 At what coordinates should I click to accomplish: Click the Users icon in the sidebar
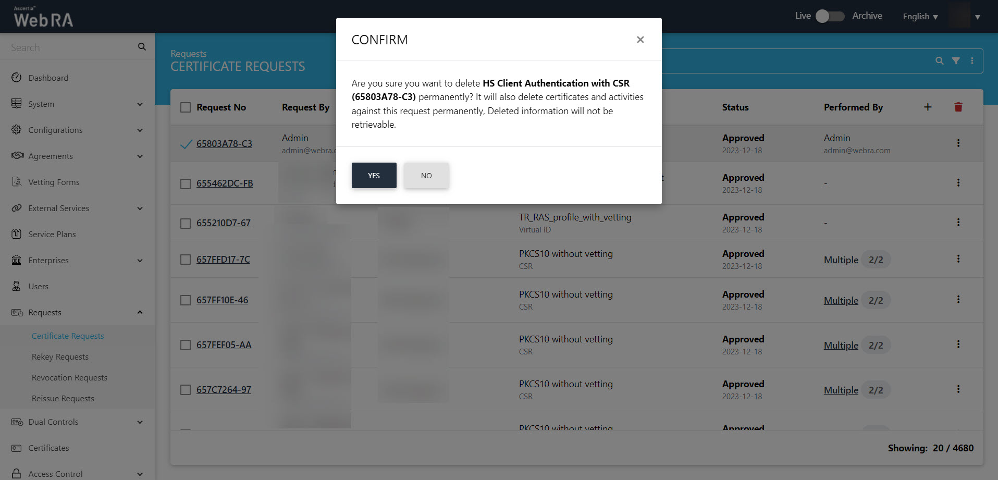(x=17, y=286)
